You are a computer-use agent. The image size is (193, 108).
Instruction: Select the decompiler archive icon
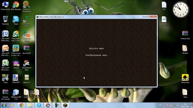(27, 49)
